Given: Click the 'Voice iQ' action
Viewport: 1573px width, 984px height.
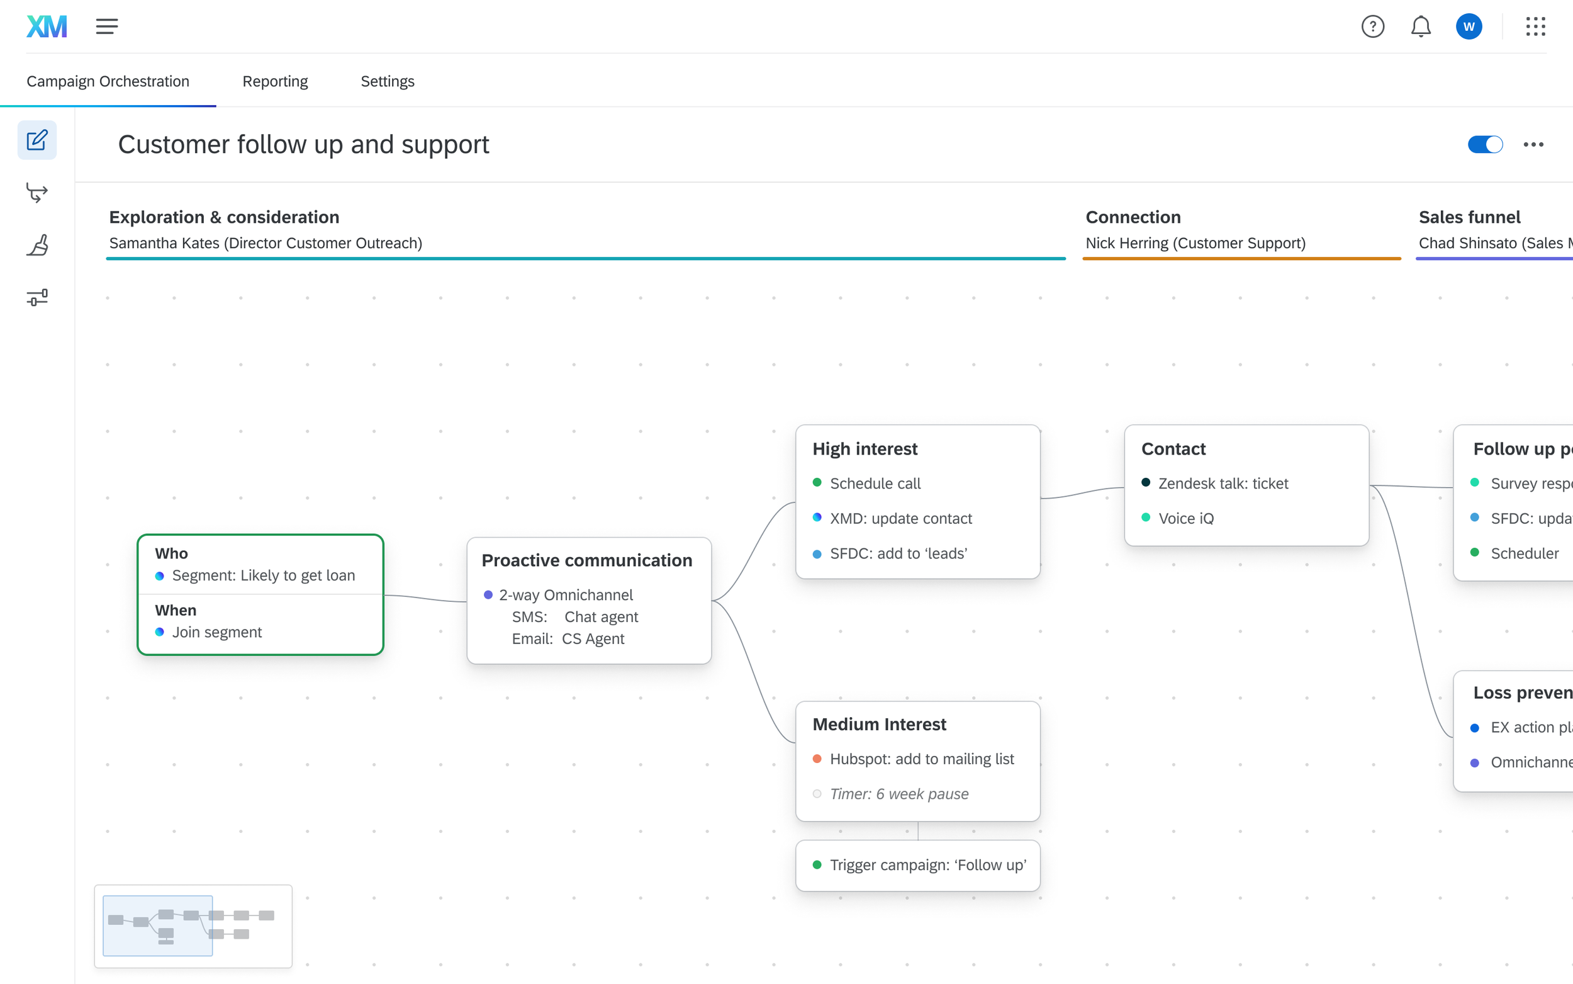Looking at the screenshot, I should point(1186,519).
